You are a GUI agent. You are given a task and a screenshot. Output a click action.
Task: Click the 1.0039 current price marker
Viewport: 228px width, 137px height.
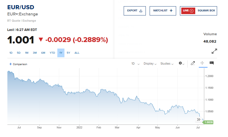pos(208,122)
